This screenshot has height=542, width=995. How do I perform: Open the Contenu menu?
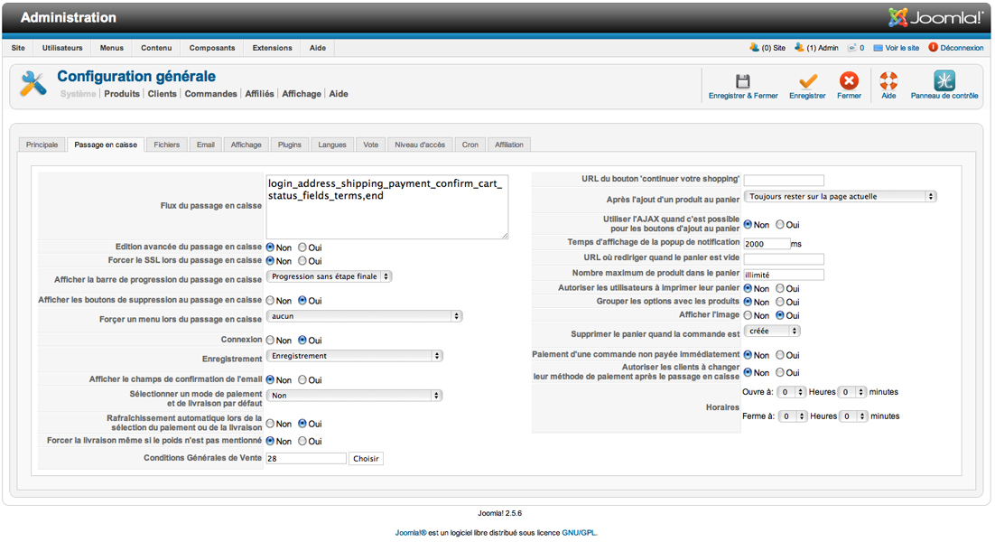pos(156,48)
